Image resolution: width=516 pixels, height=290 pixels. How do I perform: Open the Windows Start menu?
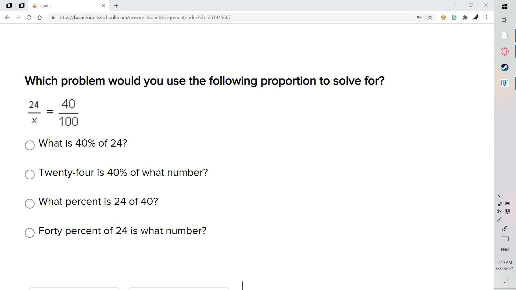[x=504, y=7]
